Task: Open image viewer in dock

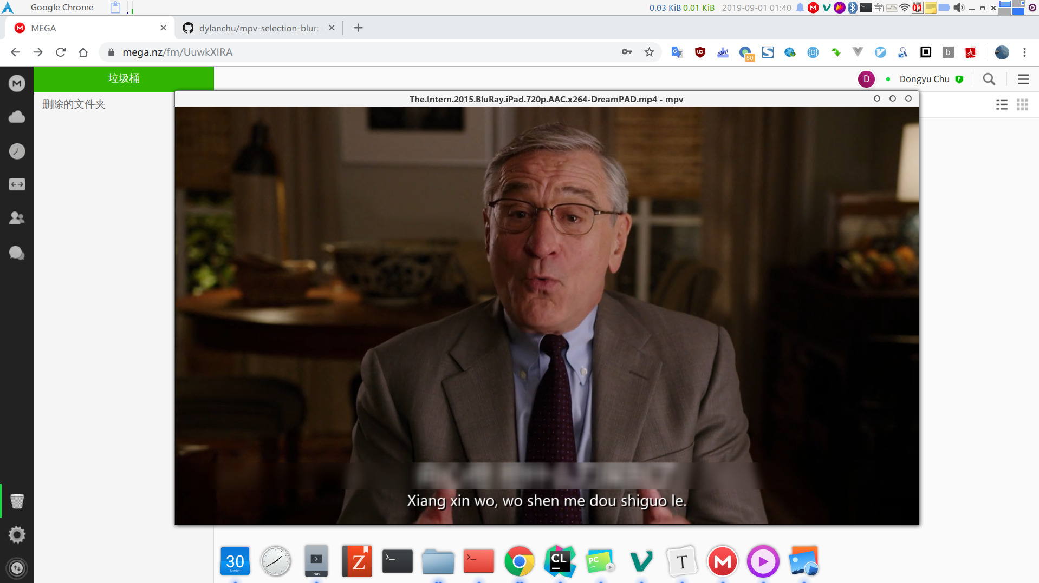Action: 804,561
